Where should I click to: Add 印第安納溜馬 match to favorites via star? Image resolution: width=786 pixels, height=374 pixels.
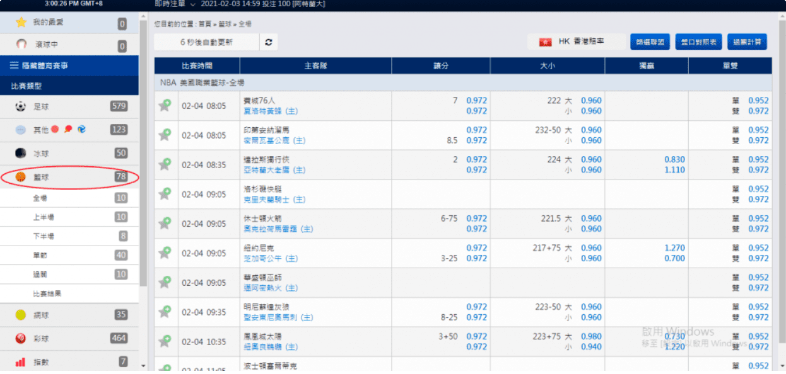(165, 135)
